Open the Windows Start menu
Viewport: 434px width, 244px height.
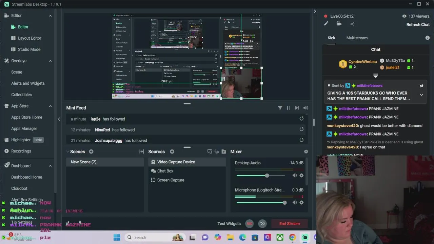tap(117, 238)
